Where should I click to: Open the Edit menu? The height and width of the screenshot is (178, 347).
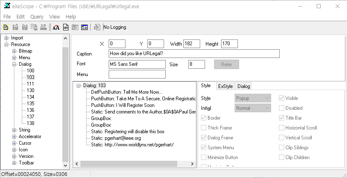point(21,16)
